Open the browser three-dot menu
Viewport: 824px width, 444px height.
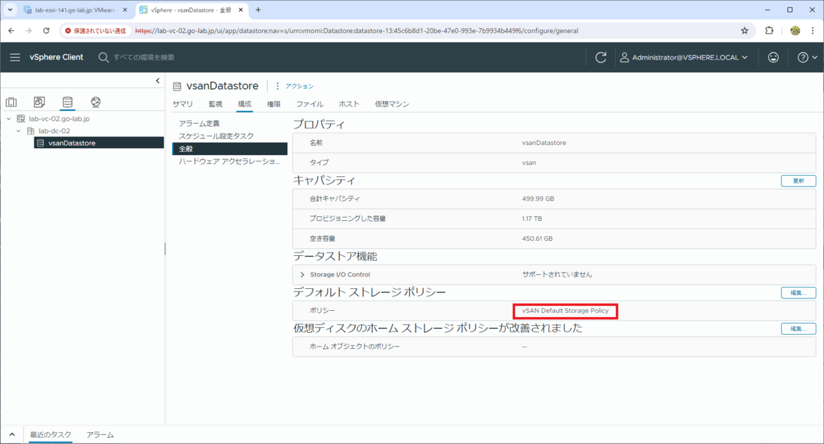(x=813, y=31)
